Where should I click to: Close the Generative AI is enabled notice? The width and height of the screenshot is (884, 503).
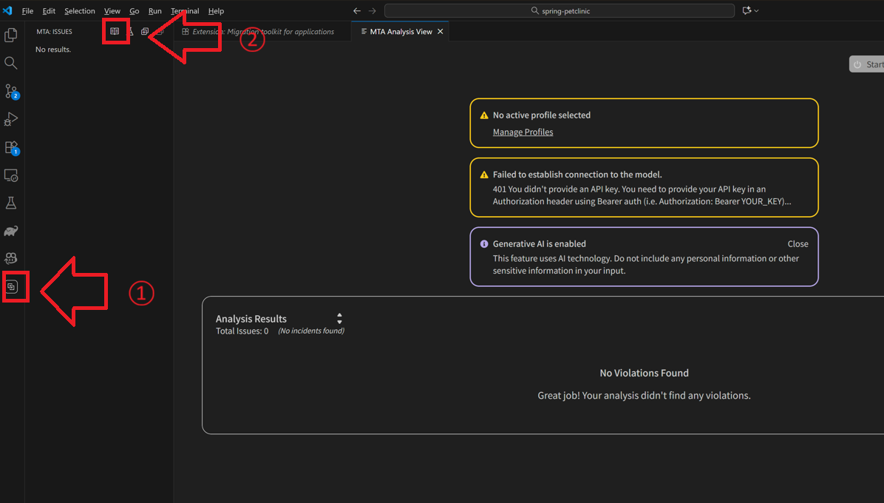798,243
